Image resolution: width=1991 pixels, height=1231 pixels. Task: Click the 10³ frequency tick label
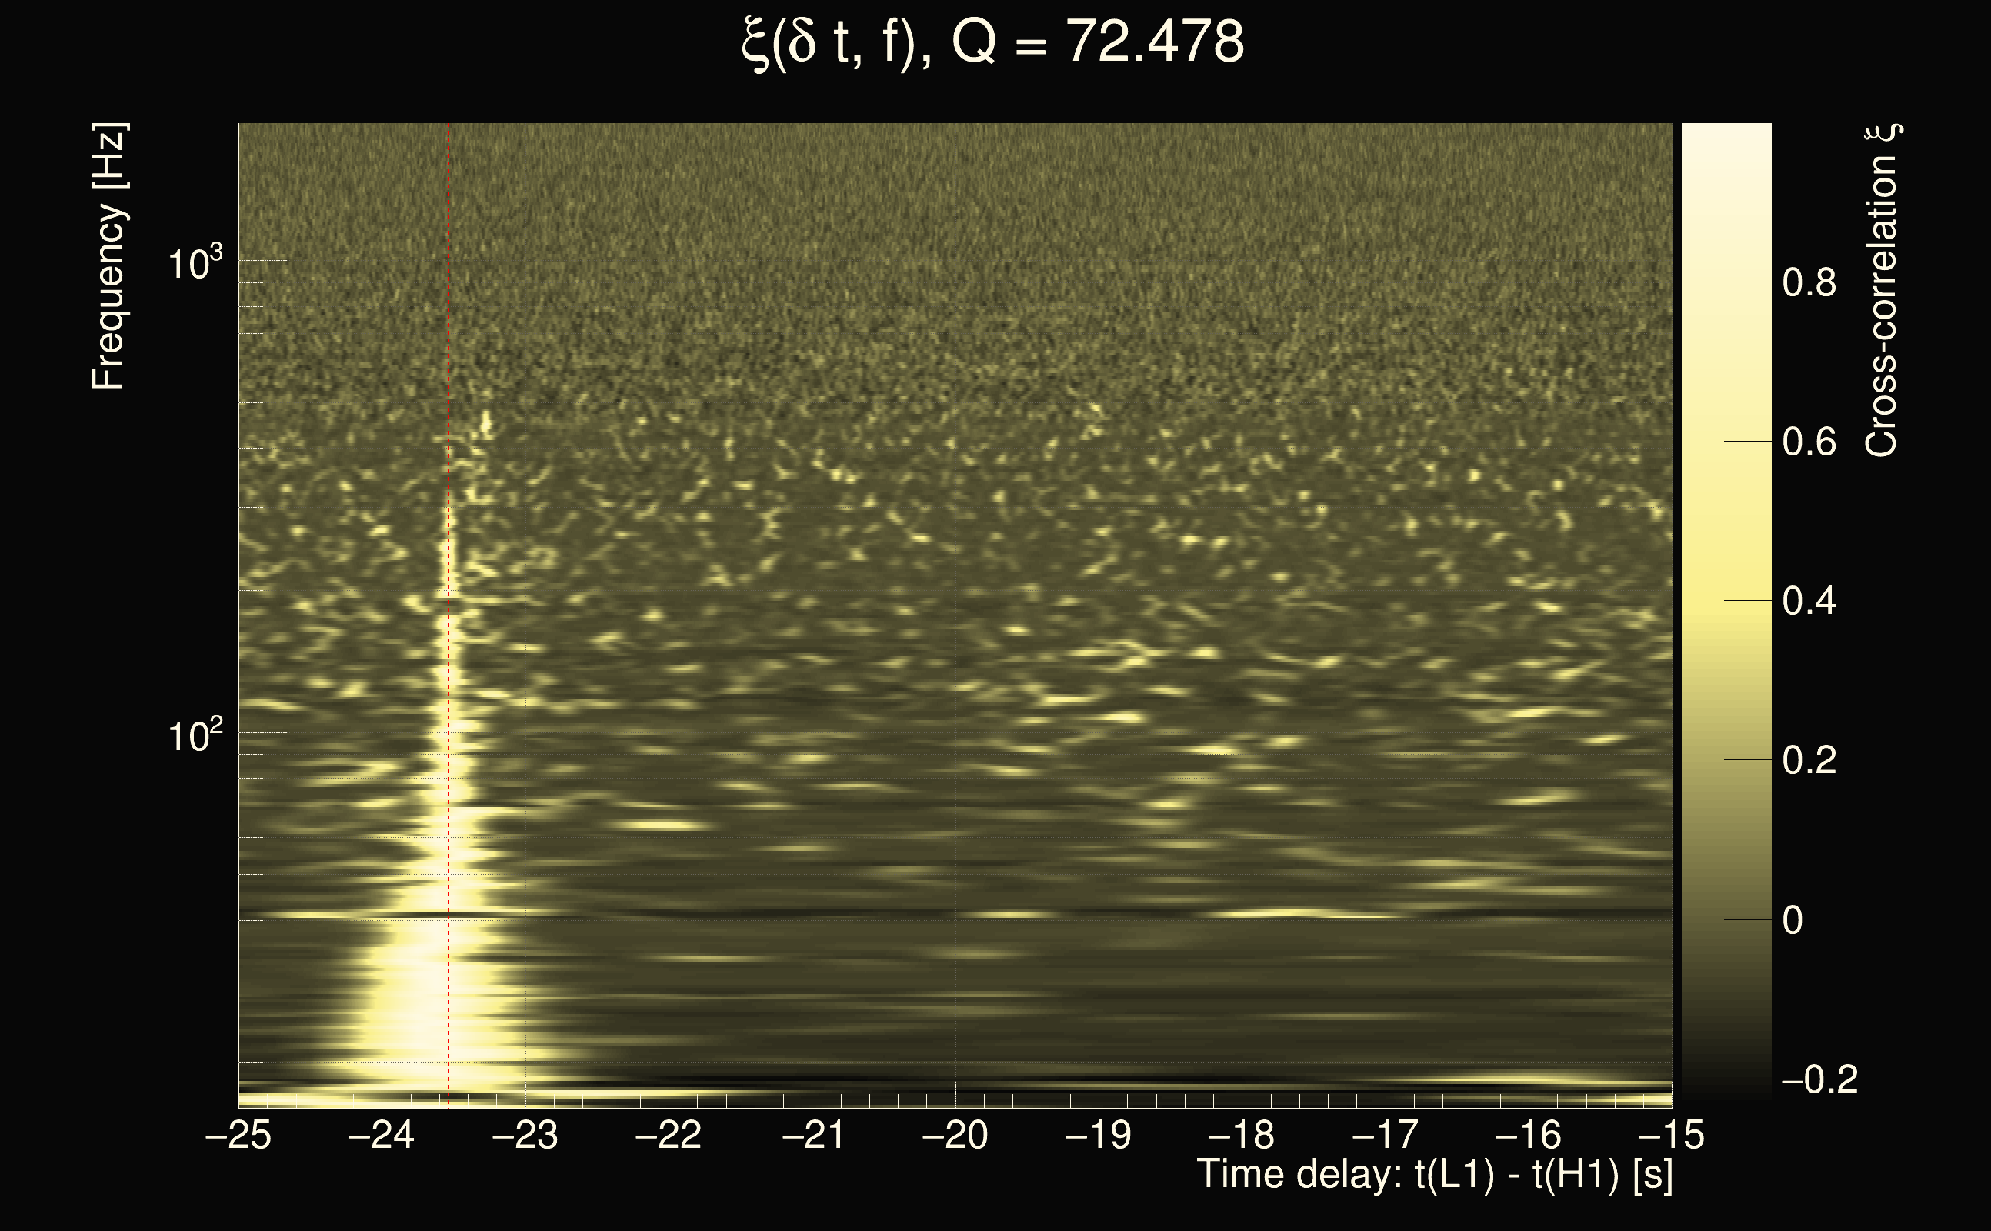(195, 263)
